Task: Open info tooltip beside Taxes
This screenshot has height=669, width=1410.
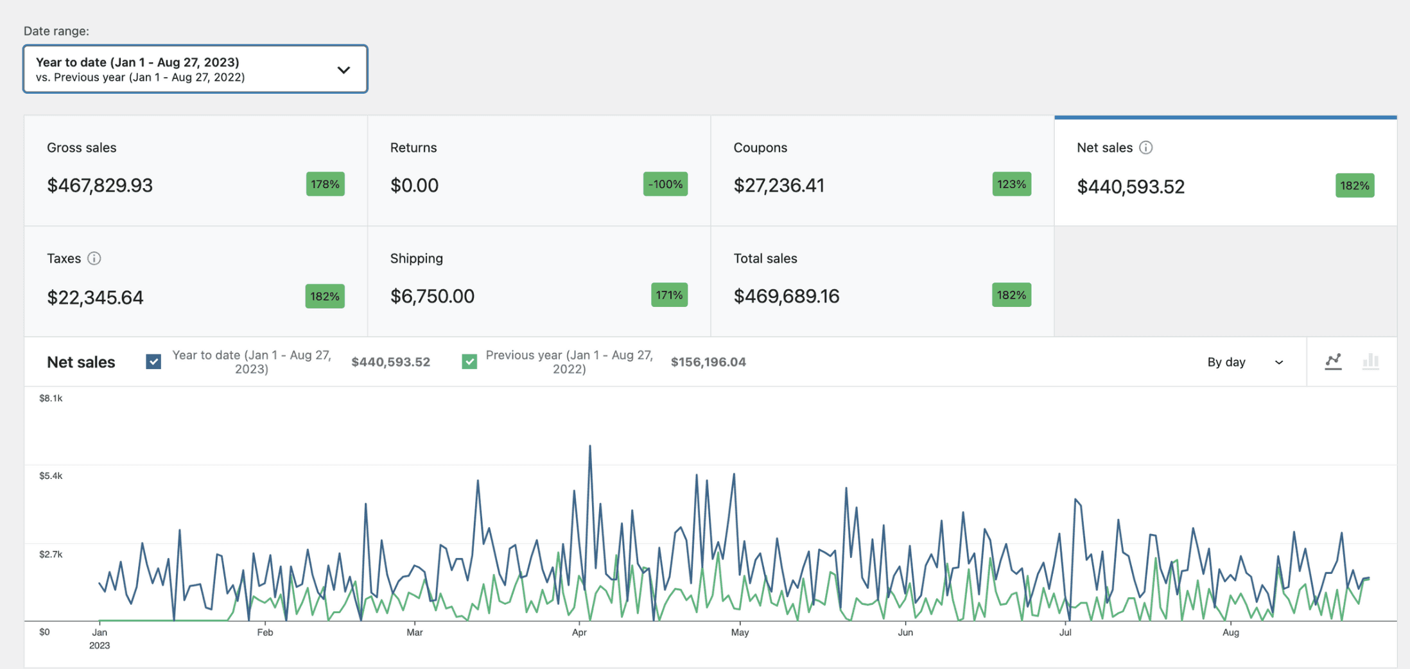Action: point(94,258)
